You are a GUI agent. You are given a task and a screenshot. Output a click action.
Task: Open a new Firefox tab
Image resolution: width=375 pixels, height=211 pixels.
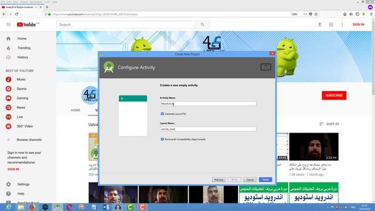click(47, 7)
